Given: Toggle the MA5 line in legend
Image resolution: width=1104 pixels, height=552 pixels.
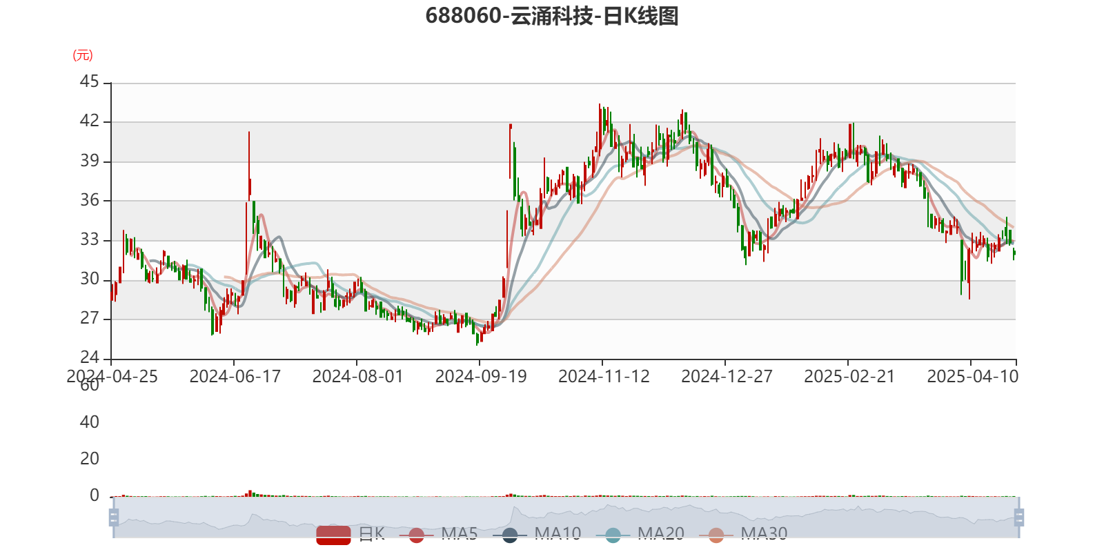Looking at the screenshot, I should coord(438,534).
